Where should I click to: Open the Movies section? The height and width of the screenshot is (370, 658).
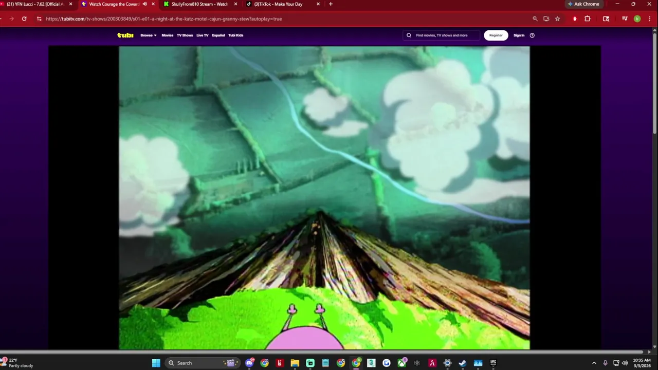(x=168, y=35)
